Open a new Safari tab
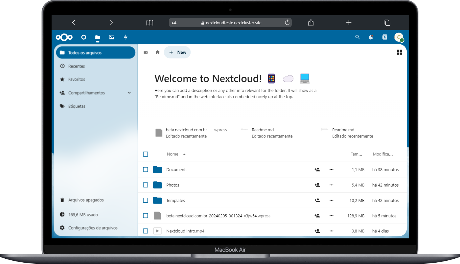The height and width of the screenshot is (264, 460). point(349,23)
